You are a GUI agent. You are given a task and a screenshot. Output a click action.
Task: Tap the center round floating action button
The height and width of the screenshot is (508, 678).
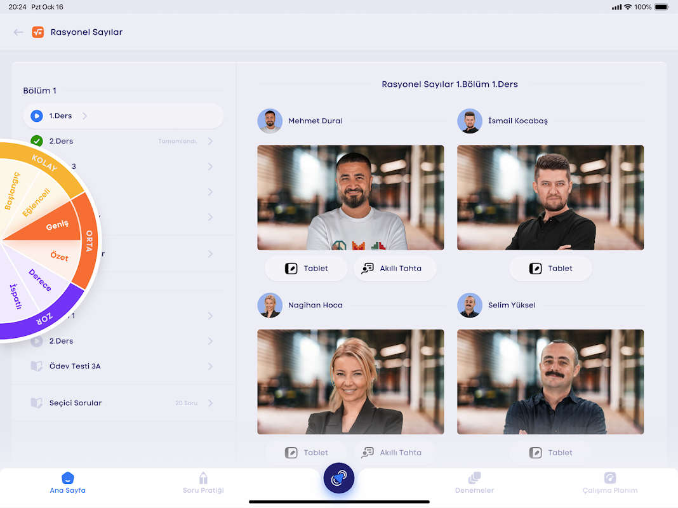point(339,478)
